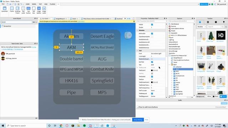Screen dimensions: 228x128
Task: Switch to the HOME ribbon tab
Action: pyautogui.click(x=27, y=4)
